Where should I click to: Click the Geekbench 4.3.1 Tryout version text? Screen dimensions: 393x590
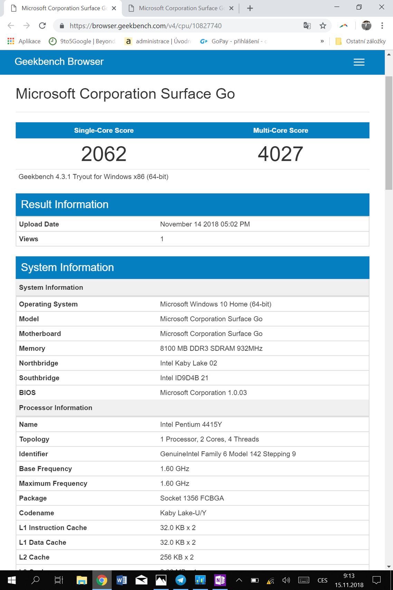[x=93, y=177]
